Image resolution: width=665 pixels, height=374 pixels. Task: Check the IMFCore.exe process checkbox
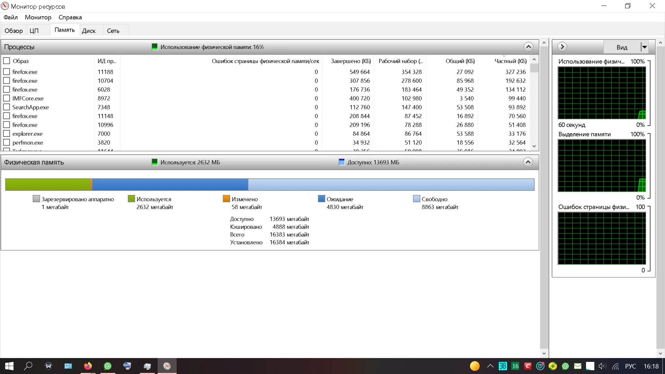pyautogui.click(x=7, y=98)
